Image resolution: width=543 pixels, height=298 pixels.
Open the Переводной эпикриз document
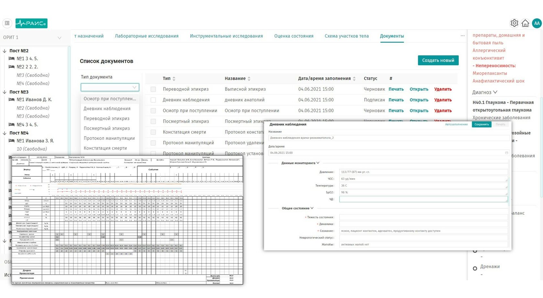419,89
